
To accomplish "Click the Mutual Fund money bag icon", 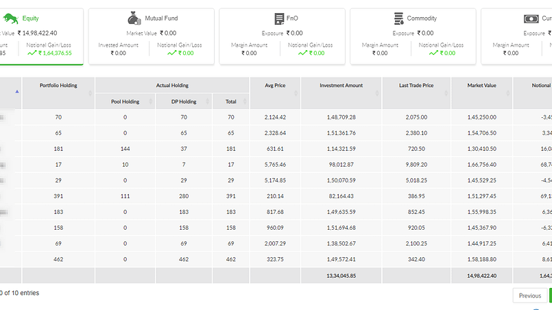I will pos(134,19).
